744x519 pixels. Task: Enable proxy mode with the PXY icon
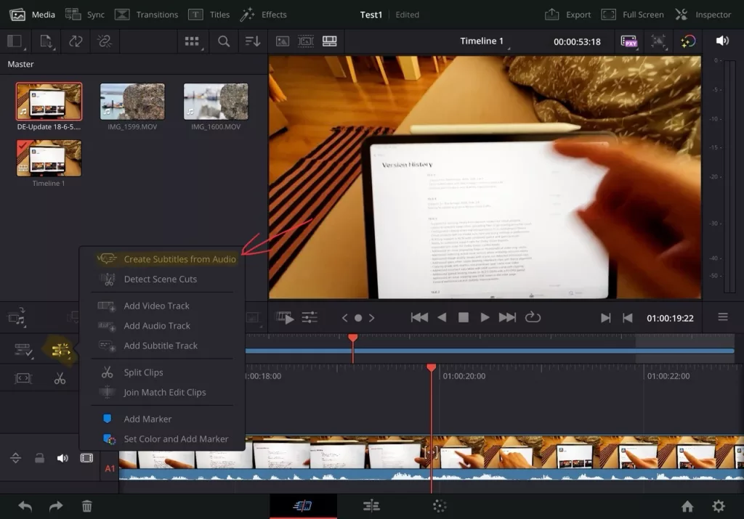point(629,41)
